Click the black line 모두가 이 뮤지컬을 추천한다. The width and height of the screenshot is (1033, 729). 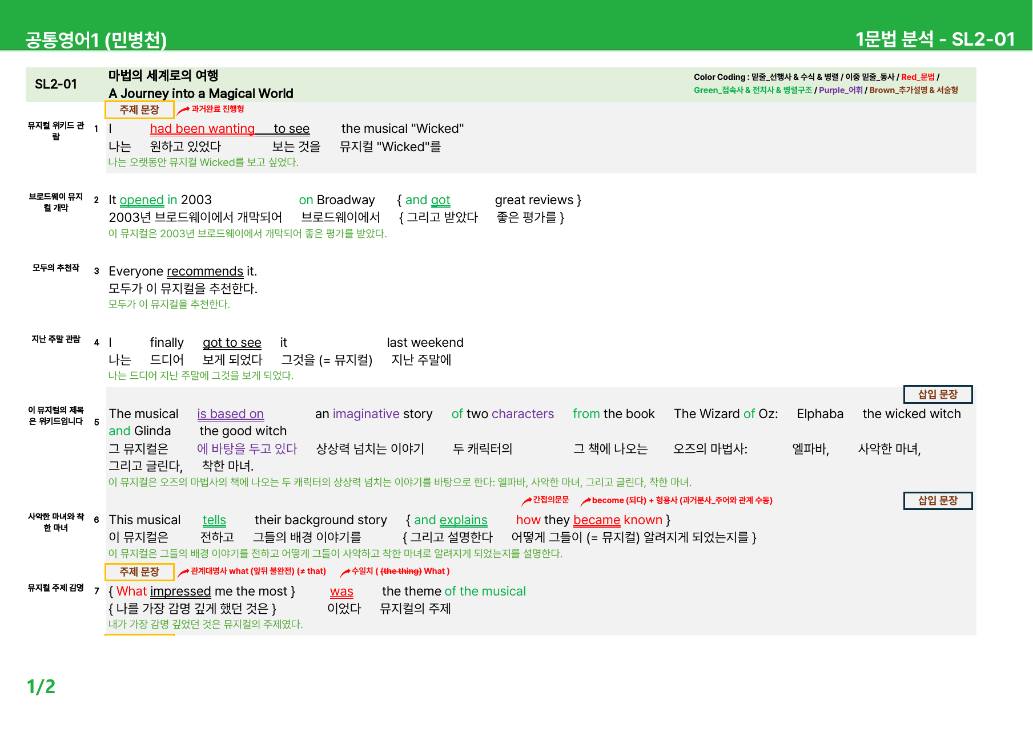point(183,289)
